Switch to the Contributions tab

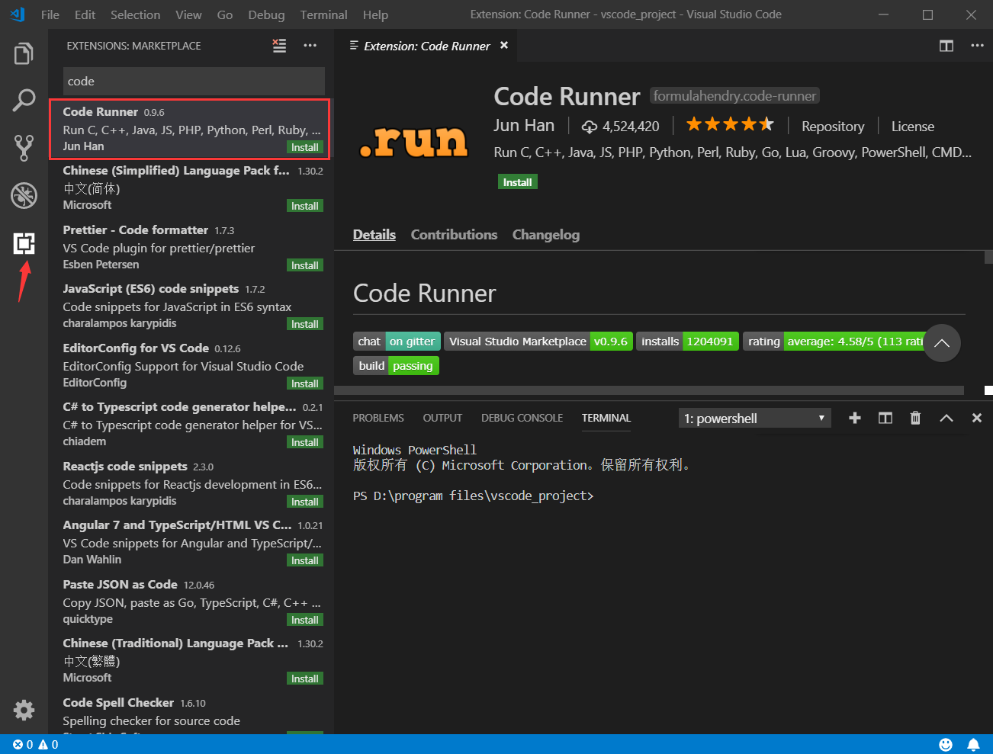tap(454, 235)
